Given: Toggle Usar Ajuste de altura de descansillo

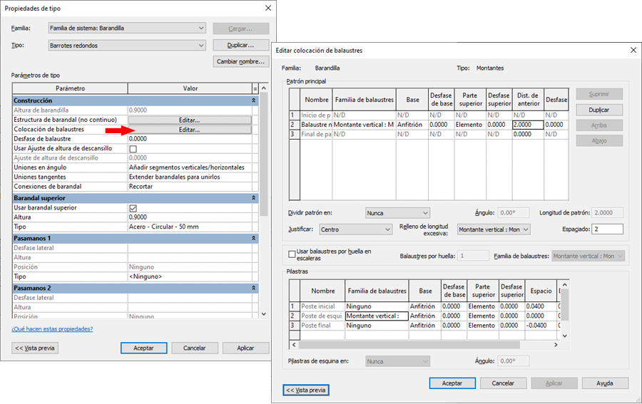Looking at the screenshot, I should coord(133,149).
